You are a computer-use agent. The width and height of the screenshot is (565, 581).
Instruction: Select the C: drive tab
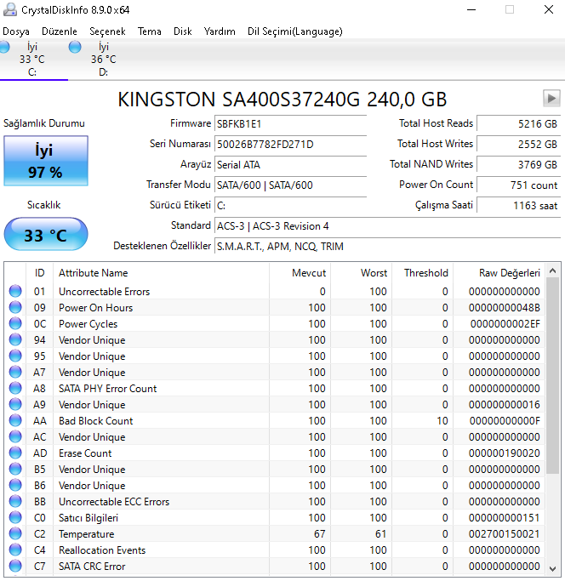(x=32, y=60)
